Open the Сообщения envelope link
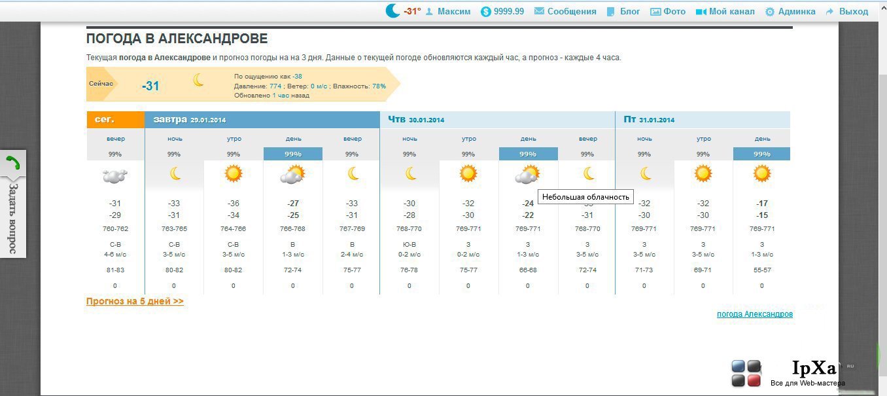This screenshot has width=887, height=396. 565,11
